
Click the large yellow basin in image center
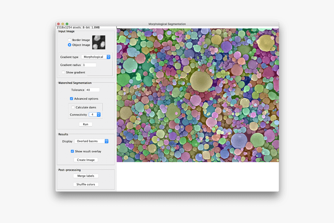click(201, 81)
